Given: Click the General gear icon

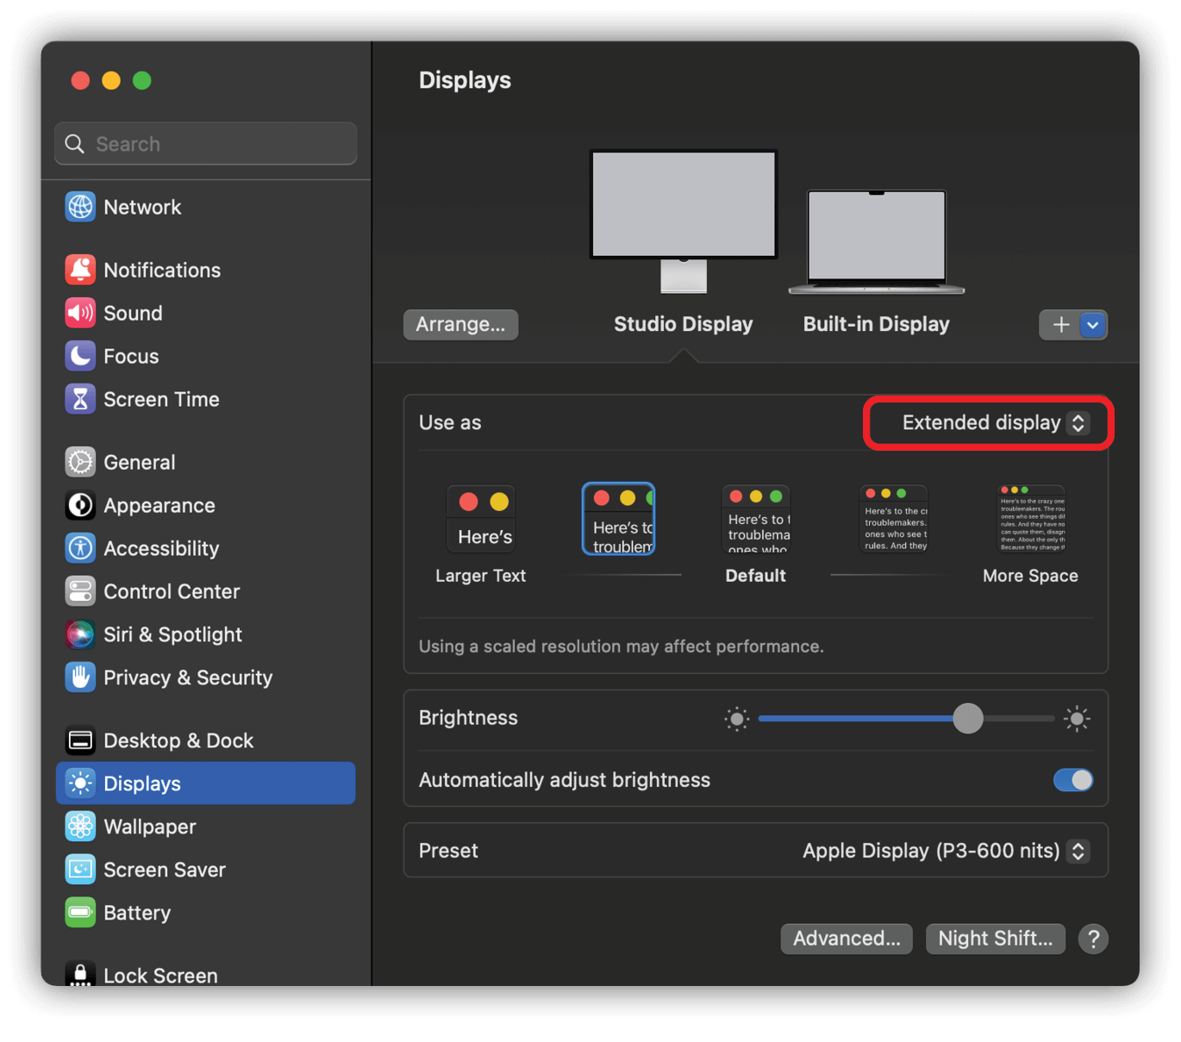Looking at the screenshot, I should click(80, 462).
